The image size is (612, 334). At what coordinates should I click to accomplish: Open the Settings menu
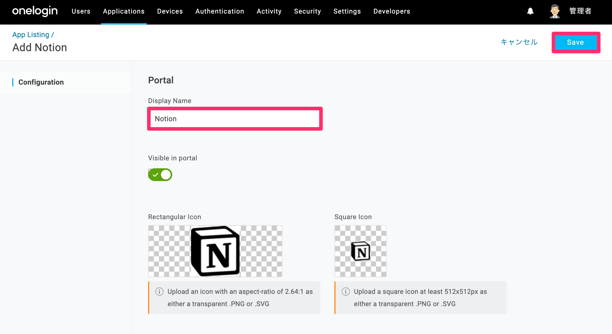[347, 11]
